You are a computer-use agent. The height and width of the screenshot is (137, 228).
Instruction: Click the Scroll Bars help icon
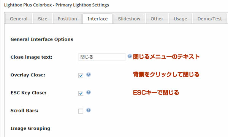pyautogui.click(x=89, y=110)
